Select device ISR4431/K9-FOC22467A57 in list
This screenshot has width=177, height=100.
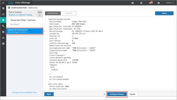pyautogui.click(x=25, y=31)
